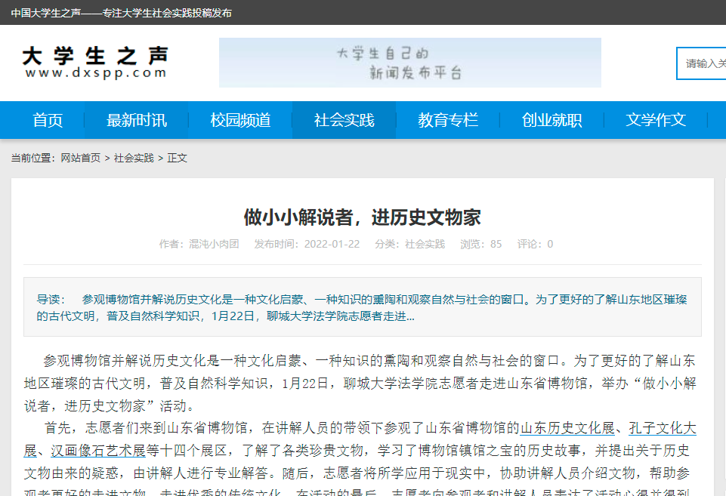Viewport: 726px width, 496px height.
Task: Navigate to 文学作文 section
Action: [x=656, y=120]
